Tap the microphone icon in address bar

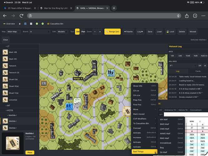(178, 16)
